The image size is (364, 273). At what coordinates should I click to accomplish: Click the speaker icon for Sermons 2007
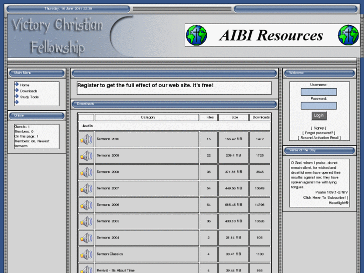coord(86,189)
